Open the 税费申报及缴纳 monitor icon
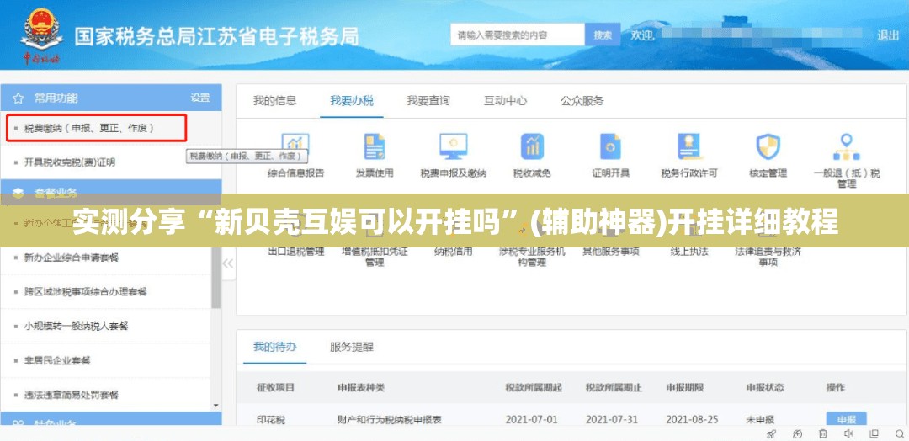The width and height of the screenshot is (909, 441). [454, 146]
